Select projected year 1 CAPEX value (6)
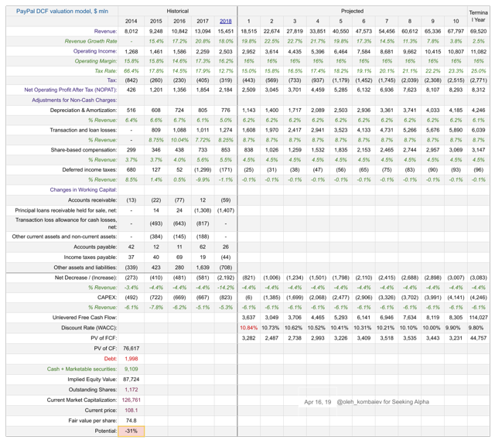The width and height of the screenshot is (495, 443). tap(248, 298)
